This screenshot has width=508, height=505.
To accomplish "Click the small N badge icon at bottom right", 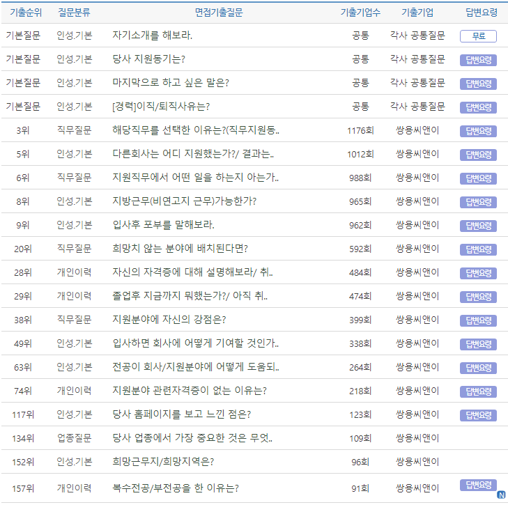I will tap(500, 495).
